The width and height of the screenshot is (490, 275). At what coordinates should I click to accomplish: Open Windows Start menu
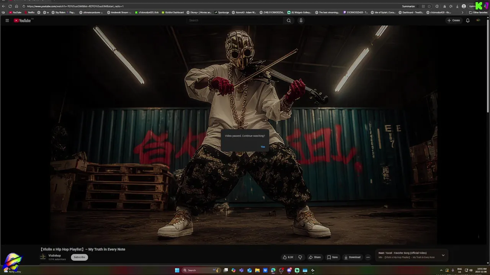[177, 270]
